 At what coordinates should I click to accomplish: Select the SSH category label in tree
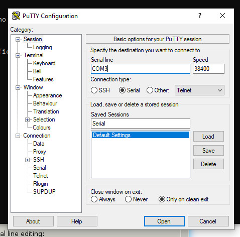click(39, 160)
